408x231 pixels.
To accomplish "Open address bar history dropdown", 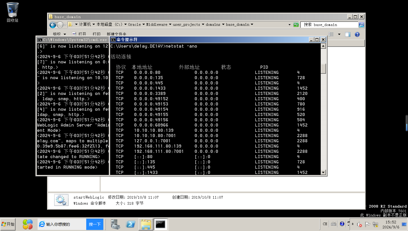I will (289, 25).
